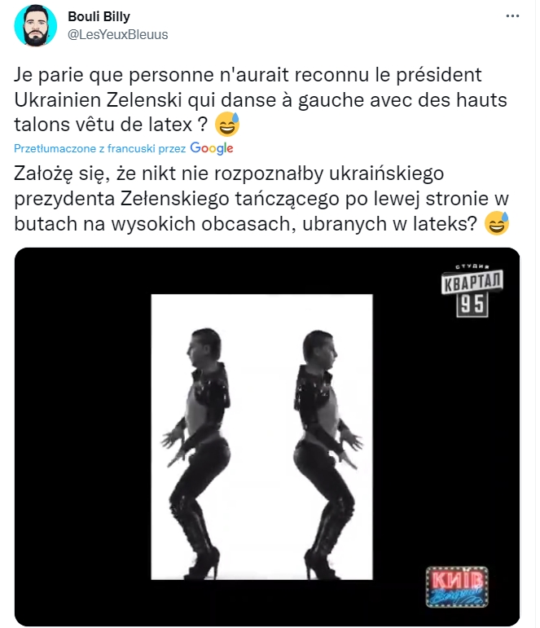Click the word 'Ukrainien' in the tweet
Image resolution: width=540 pixels, height=628 pixels.
click(x=57, y=99)
